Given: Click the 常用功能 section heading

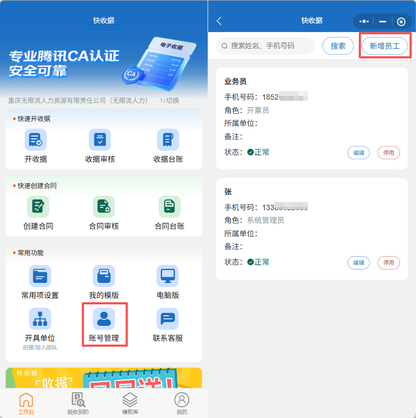Looking at the screenshot, I should coord(30,253).
